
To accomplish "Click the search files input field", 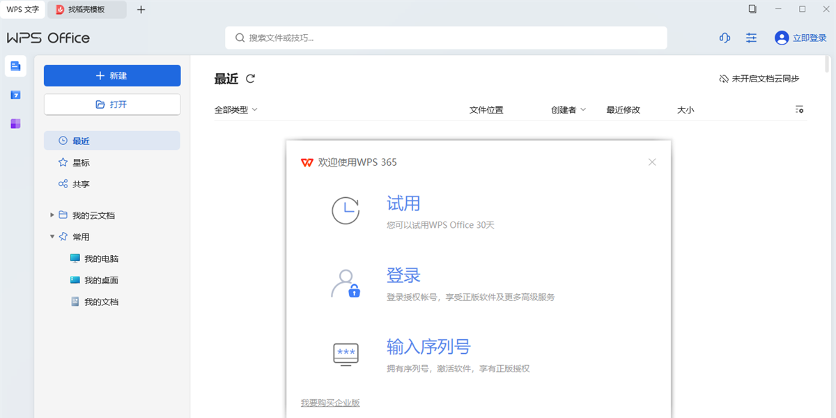I will click(x=446, y=38).
